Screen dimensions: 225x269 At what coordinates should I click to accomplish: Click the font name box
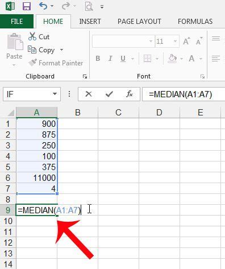[x=123, y=41]
